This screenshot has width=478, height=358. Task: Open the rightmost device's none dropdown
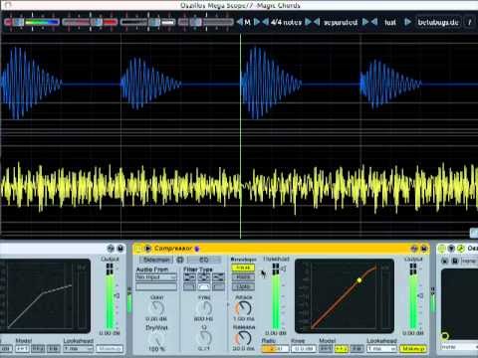[x=459, y=347]
